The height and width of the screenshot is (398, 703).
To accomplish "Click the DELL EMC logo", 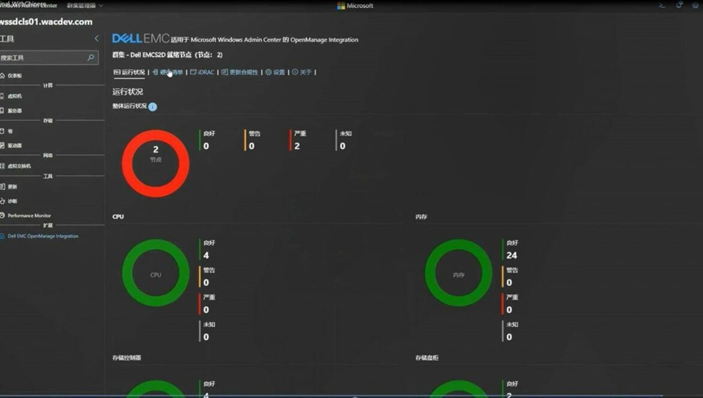I will [141, 38].
